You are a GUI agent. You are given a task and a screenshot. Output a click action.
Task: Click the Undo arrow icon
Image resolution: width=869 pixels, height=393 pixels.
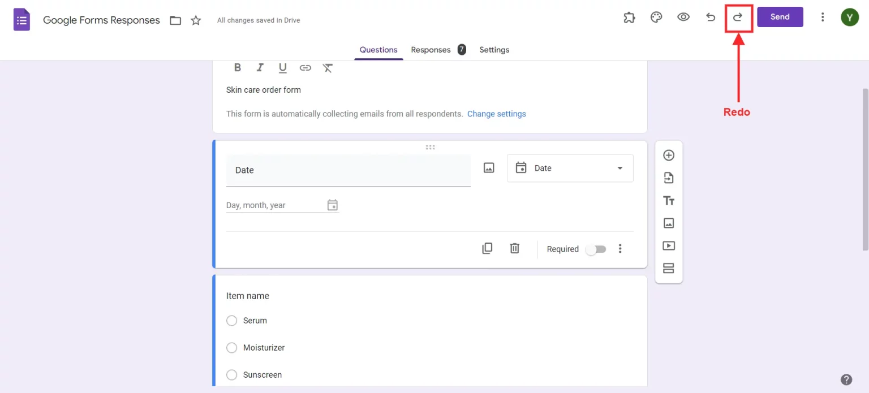(x=711, y=18)
